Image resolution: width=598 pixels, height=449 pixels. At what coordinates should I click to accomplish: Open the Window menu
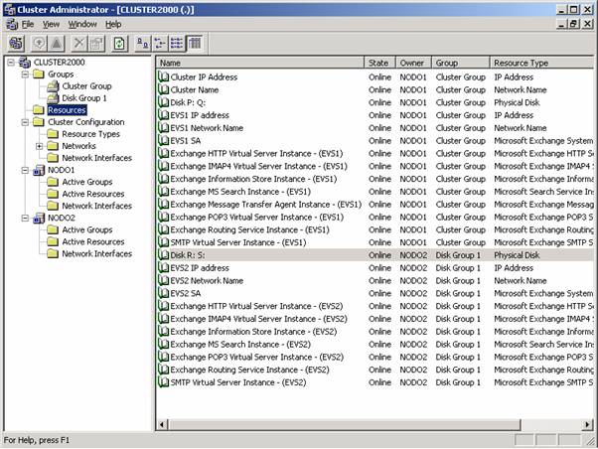click(82, 25)
